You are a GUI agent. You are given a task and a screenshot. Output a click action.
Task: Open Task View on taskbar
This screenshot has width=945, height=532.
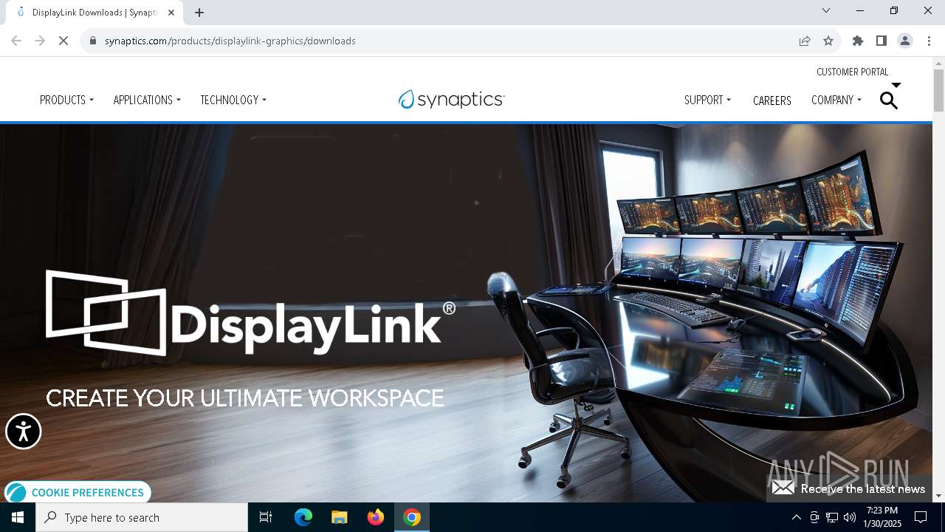(x=266, y=517)
